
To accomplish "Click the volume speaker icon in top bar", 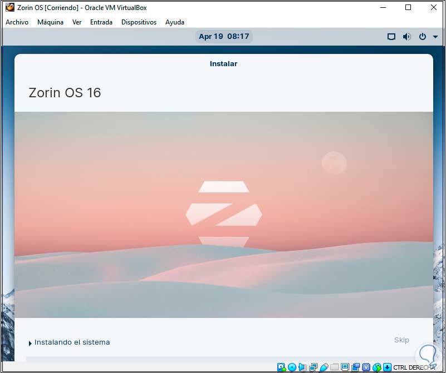I will point(407,37).
